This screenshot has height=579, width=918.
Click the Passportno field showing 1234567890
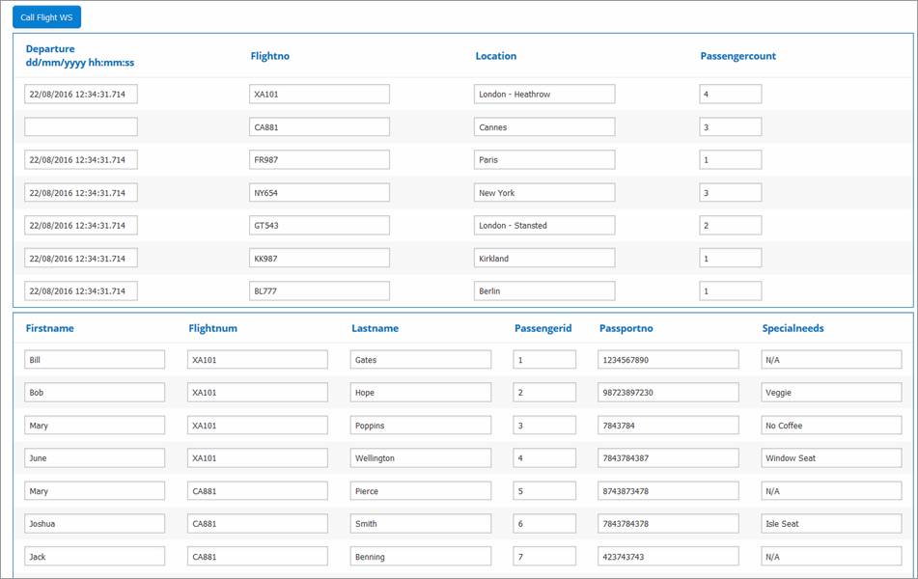[x=668, y=360]
